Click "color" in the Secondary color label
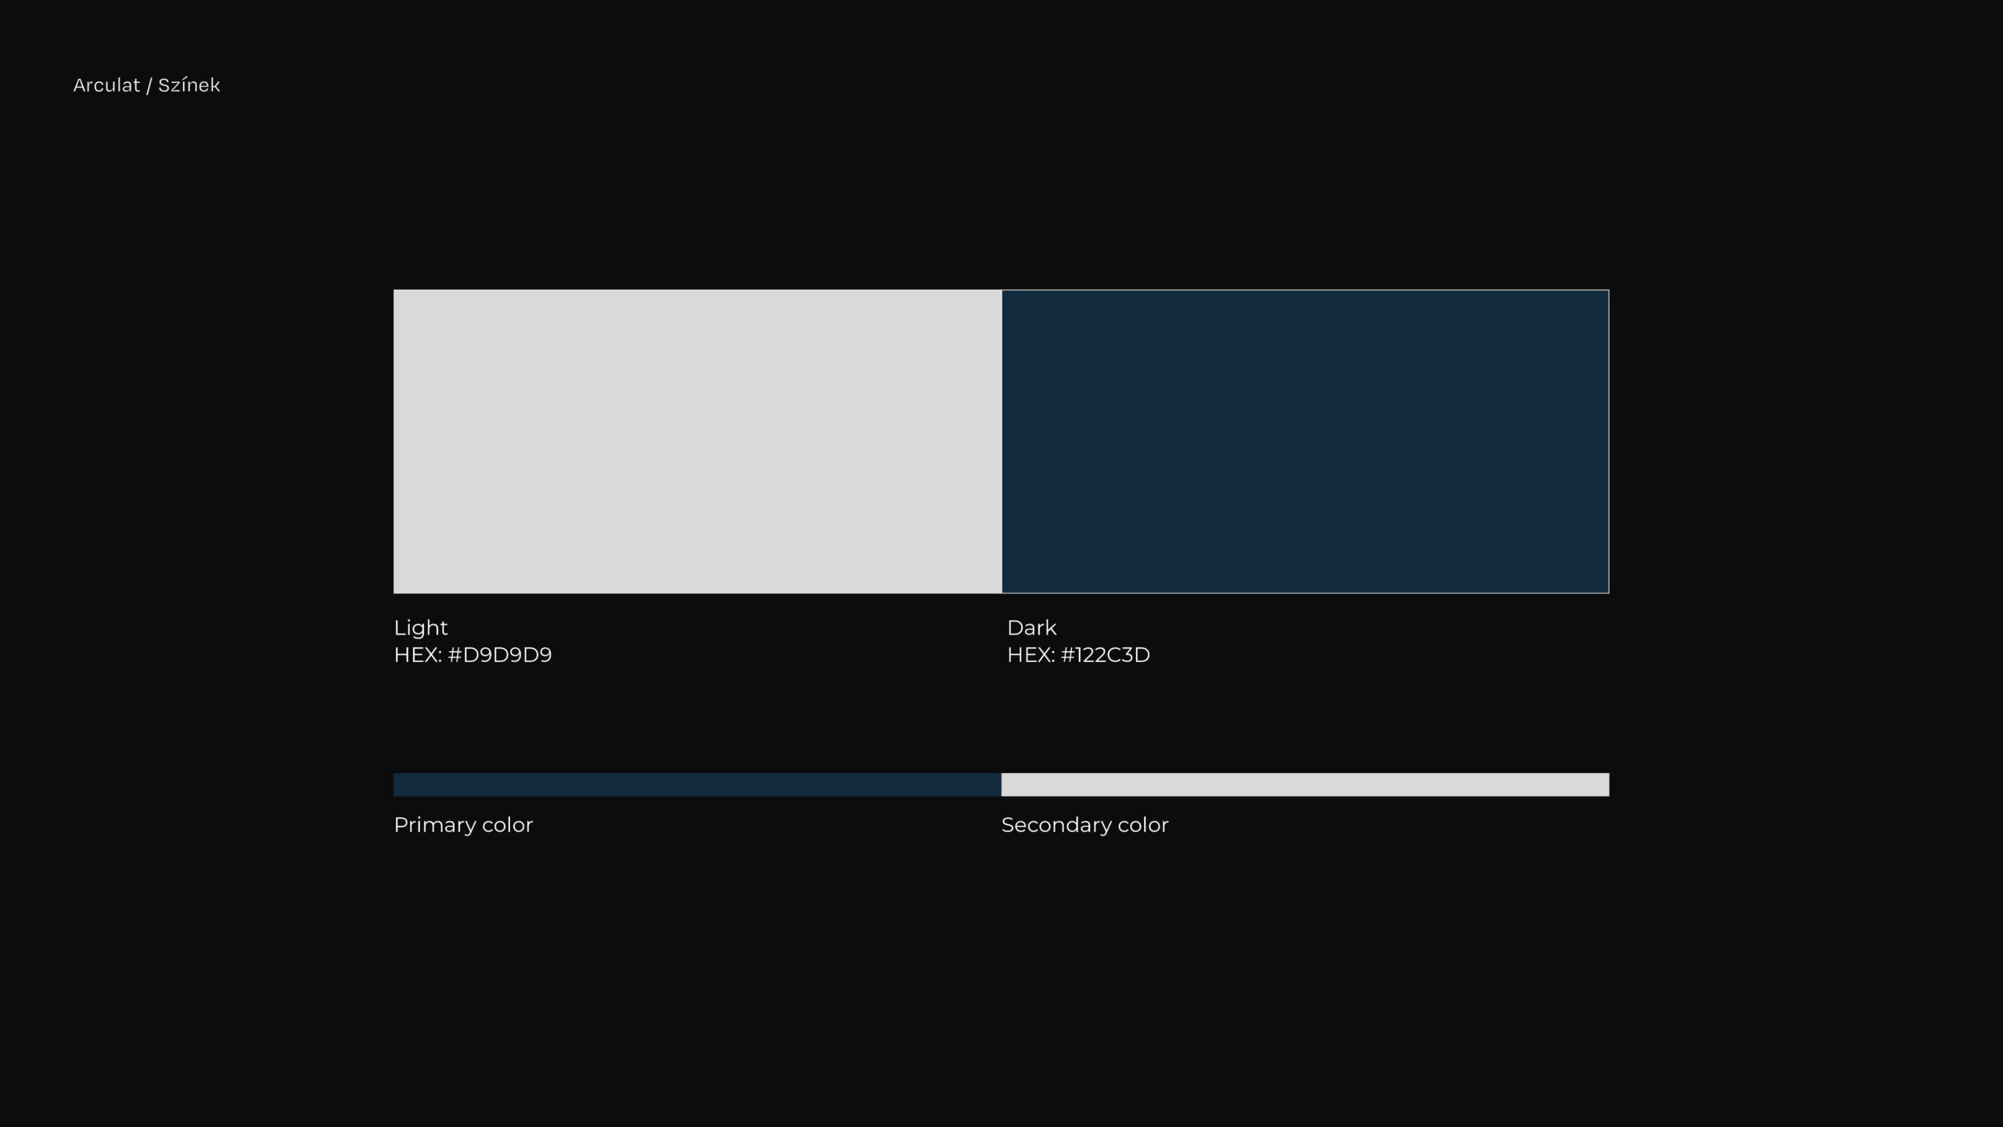This screenshot has height=1127, width=2003. [1143, 826]
